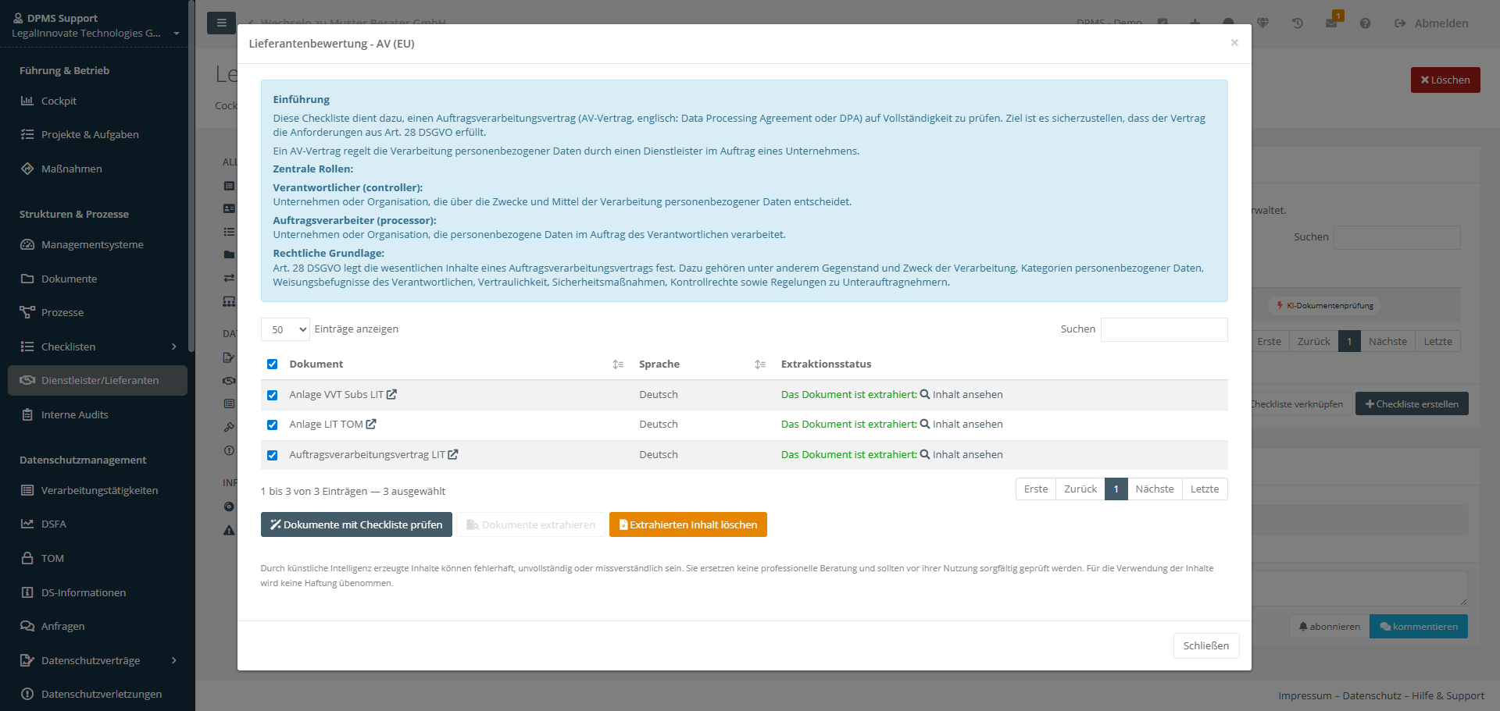
Task: Click the Schließen button
Action: (x=1205, y=645)
